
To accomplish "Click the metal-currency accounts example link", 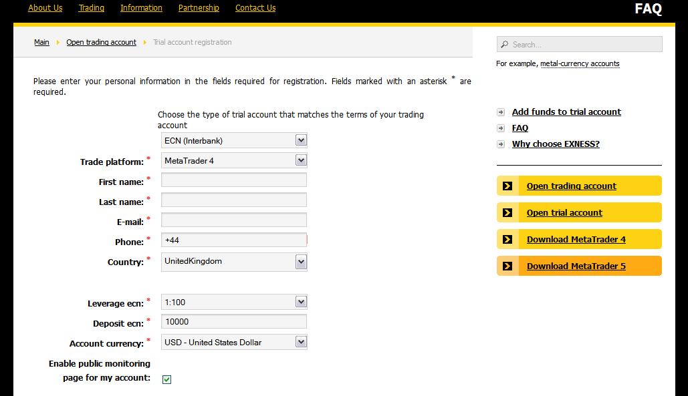I will tap(580, 63).
